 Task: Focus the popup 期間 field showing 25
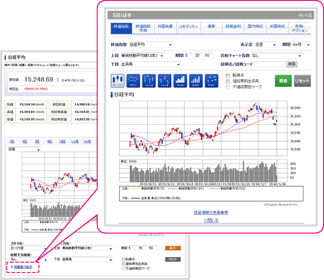pyautogui.click(x=199, y=55)
